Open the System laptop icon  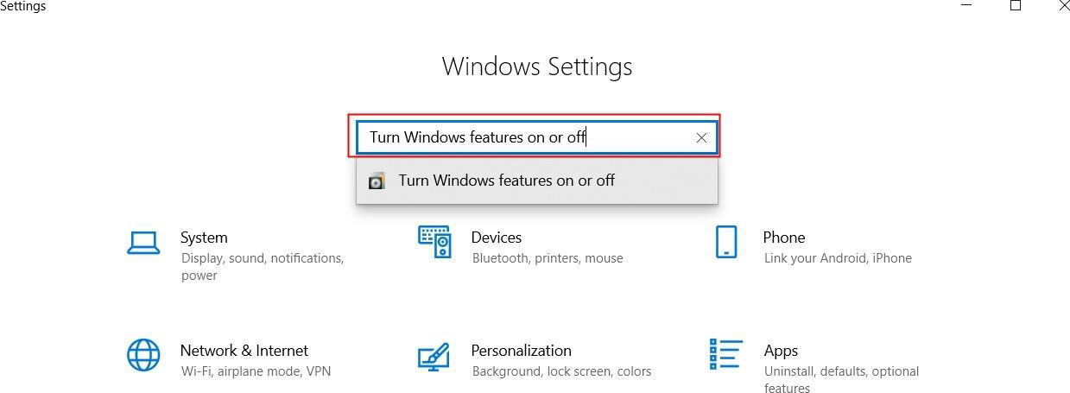coord(142,243)
